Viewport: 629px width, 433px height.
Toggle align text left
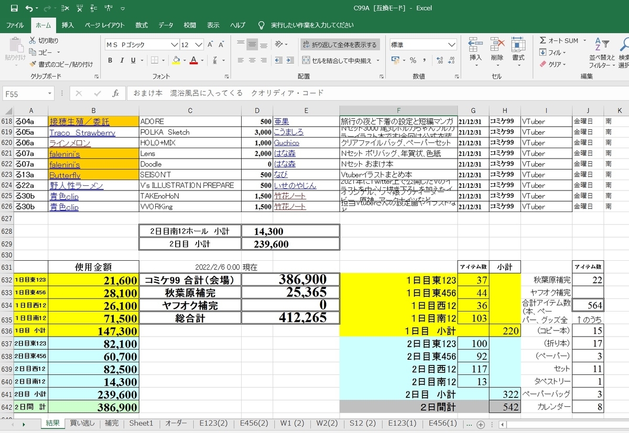(241, 60)
